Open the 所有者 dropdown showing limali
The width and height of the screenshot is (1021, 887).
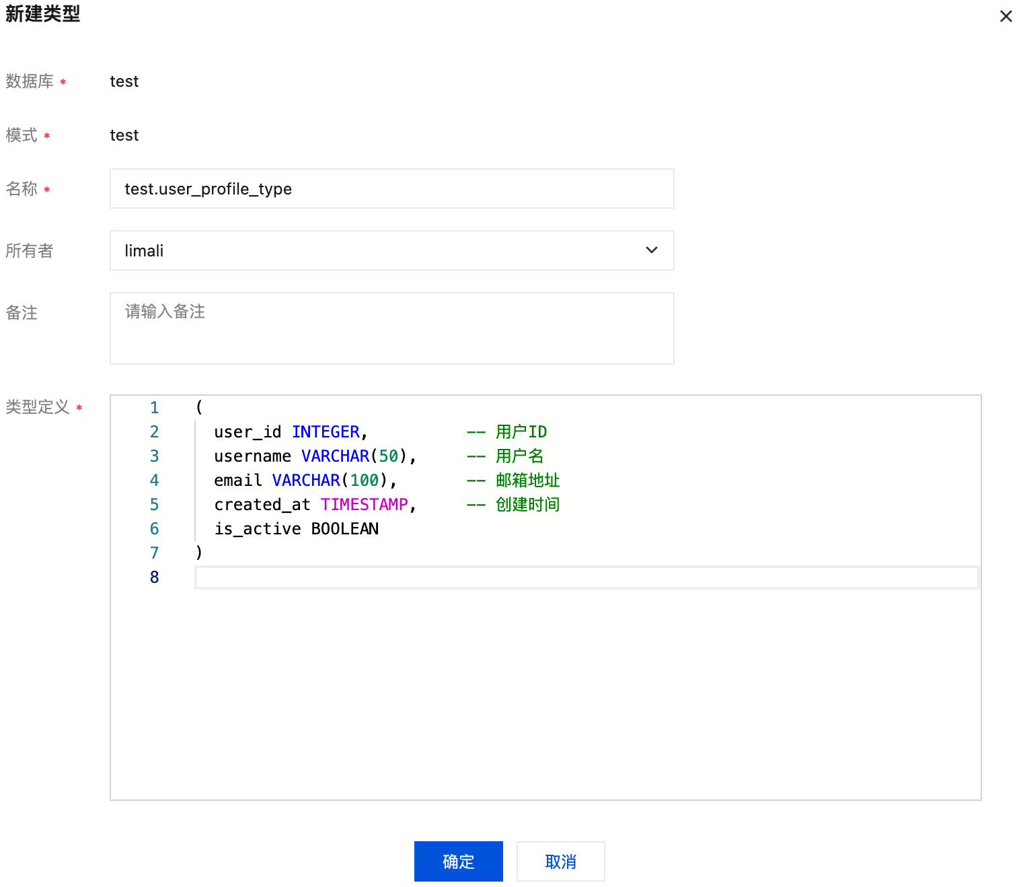[x=391, y=251]
